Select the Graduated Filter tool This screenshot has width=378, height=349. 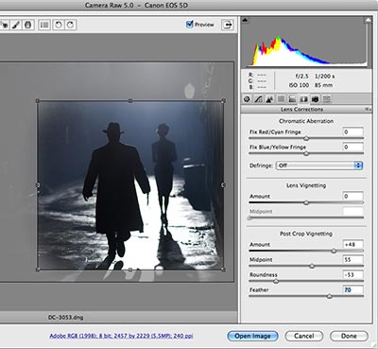[28, 25]
